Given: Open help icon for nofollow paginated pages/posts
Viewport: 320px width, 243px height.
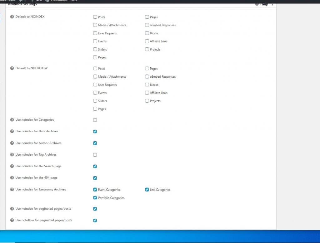Looking at the screenshot, I should point(12,220).
